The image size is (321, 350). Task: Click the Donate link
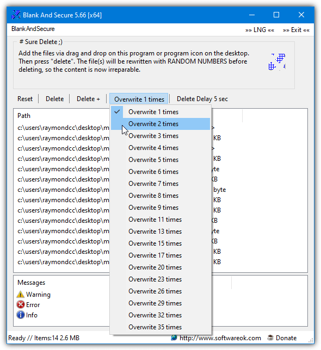pyautogui.click(x=286, y=338)
